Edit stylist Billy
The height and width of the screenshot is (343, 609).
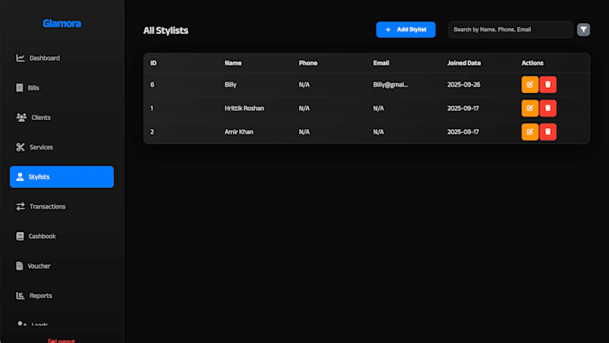(530, 85)
